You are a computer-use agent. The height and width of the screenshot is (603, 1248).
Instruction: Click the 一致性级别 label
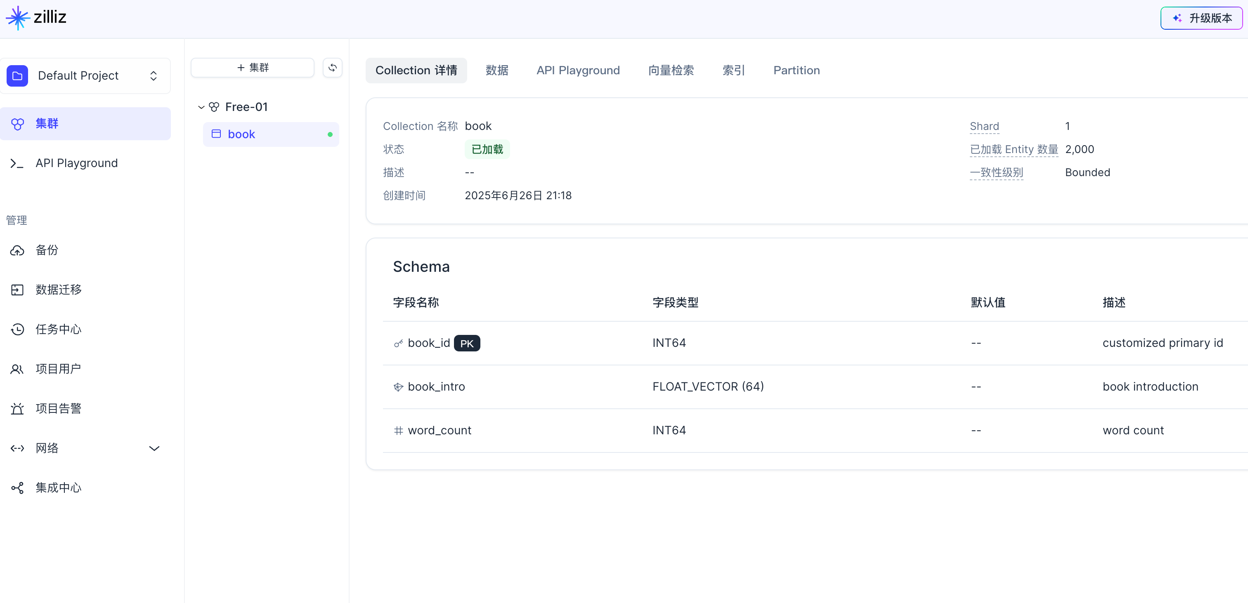point(996,172)
